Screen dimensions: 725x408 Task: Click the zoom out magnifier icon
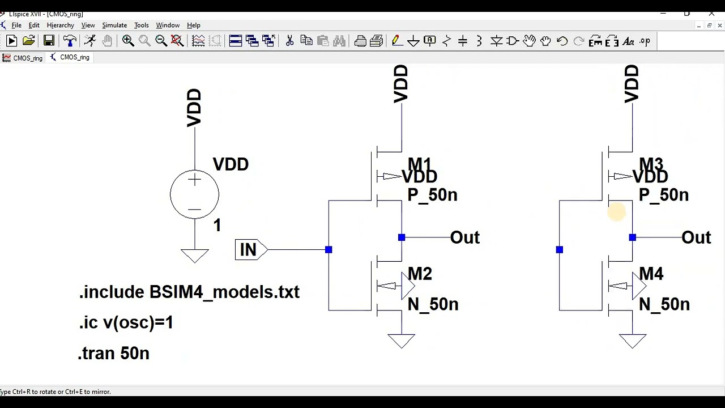point(161,41)
